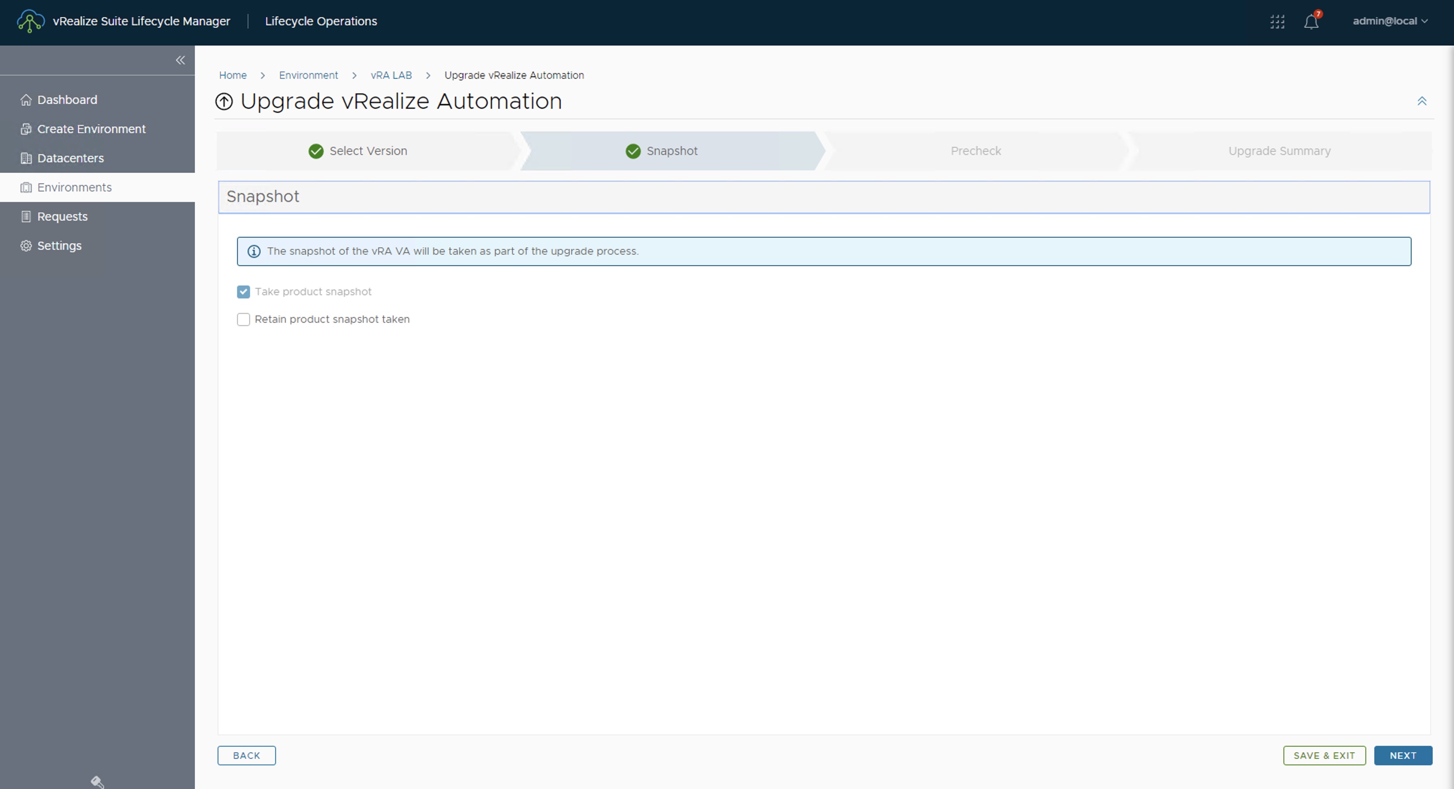Click the SAVE & EXIT button
This screenshot has width=1454, height=789.
coord(1324,755)
